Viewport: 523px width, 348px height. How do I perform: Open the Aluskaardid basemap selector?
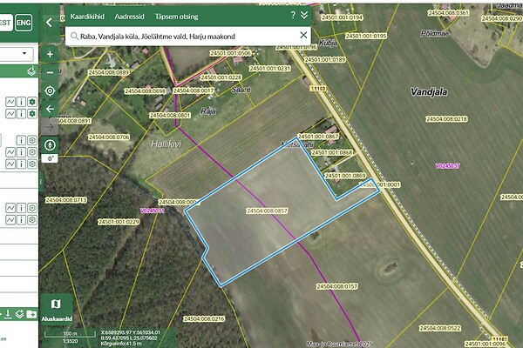point(55,308)
